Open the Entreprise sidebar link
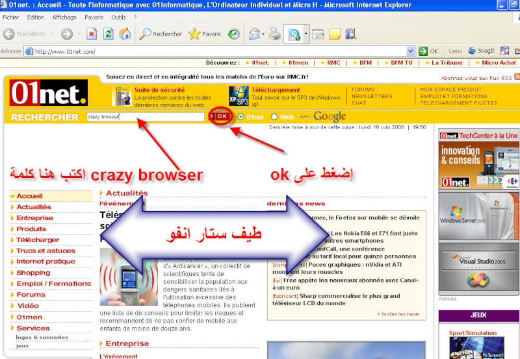This screenshot has width=520, height=359. [35, 218]
